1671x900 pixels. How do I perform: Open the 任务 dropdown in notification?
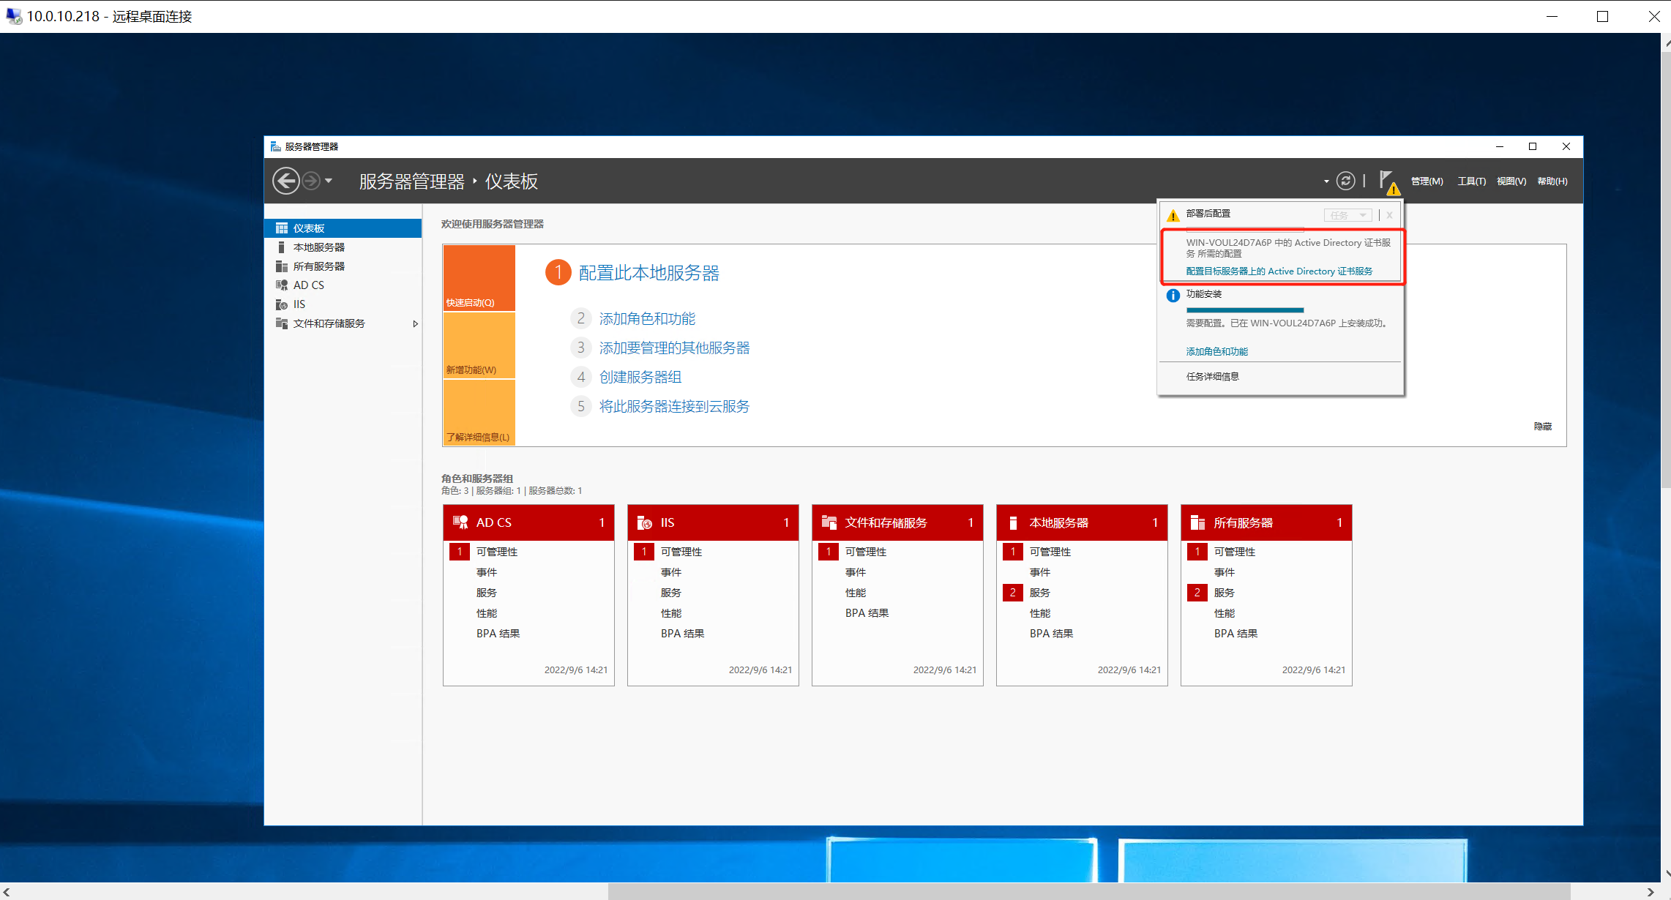1347,215
